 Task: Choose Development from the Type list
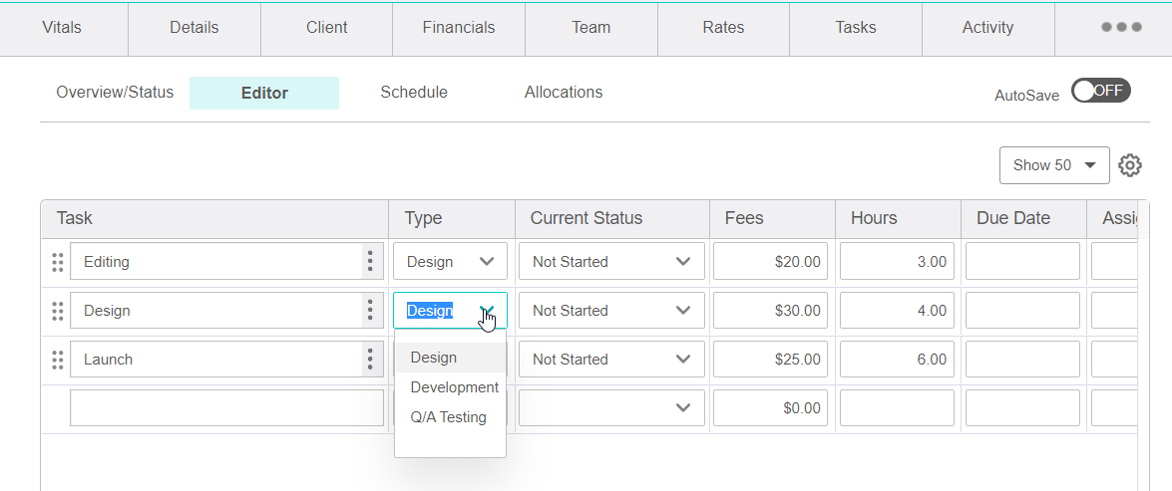(454, 387)
